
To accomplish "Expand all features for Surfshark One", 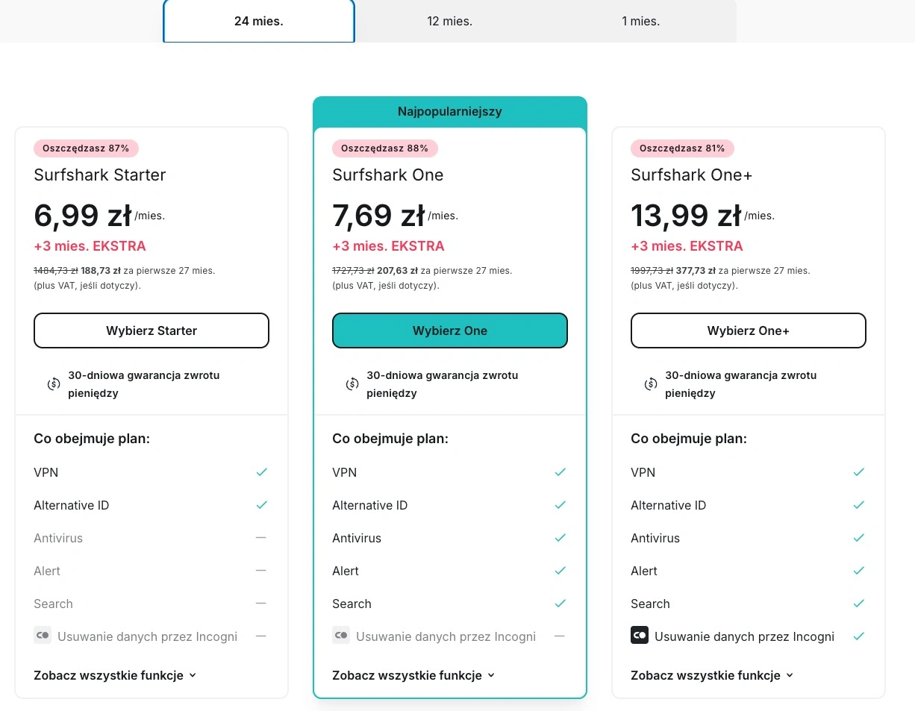I will tap(413, 675).
